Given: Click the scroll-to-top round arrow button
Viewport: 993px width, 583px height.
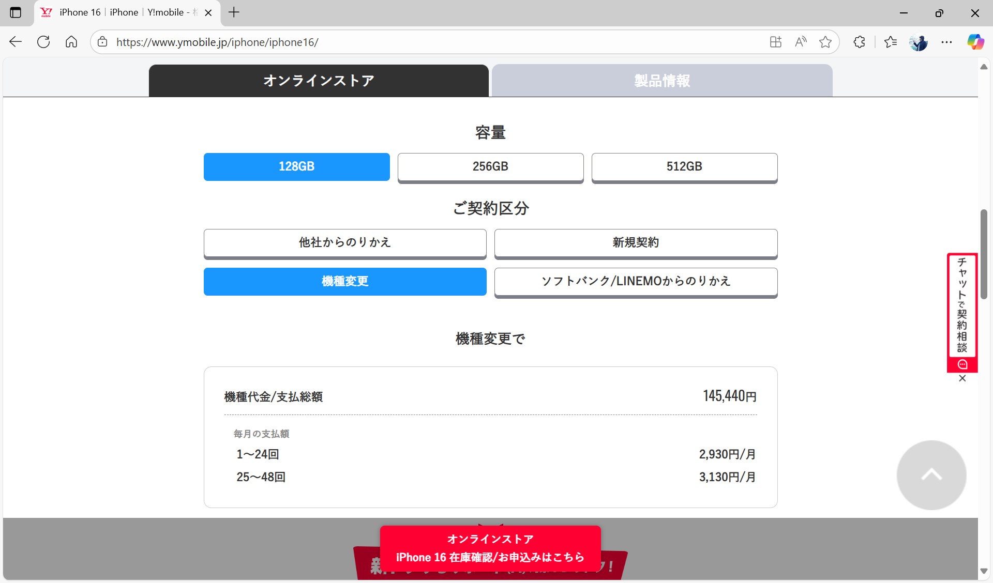Looking at the screenshot, I should [931, 475].
